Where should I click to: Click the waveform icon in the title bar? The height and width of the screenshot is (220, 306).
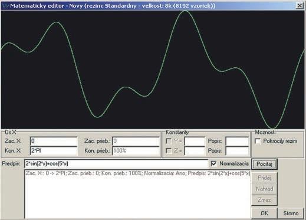click(5, 5)
